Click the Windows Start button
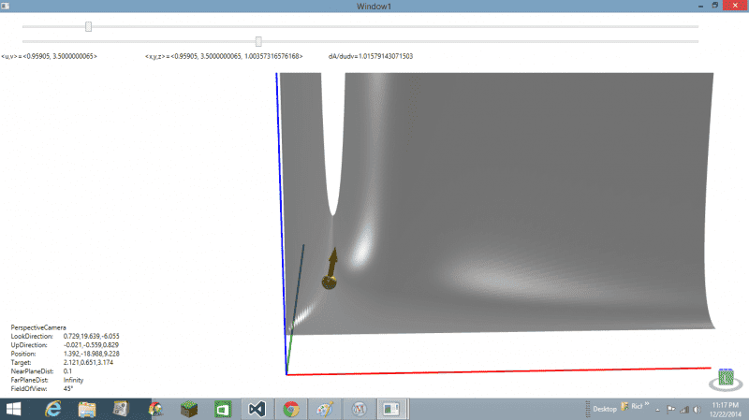This screenshot has width=749, height=420. tap(17, 409)
